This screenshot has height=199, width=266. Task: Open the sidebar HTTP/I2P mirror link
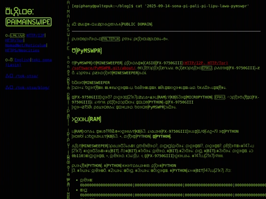tap(35, 35)
